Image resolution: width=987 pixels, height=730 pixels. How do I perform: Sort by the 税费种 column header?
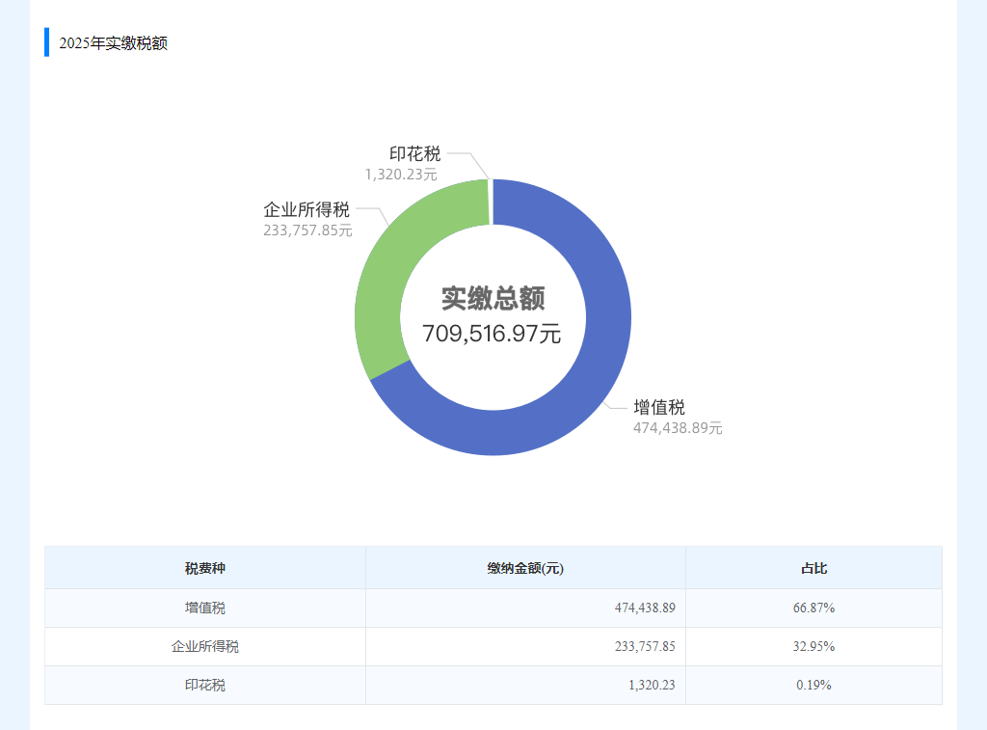[x=204, y=568]
